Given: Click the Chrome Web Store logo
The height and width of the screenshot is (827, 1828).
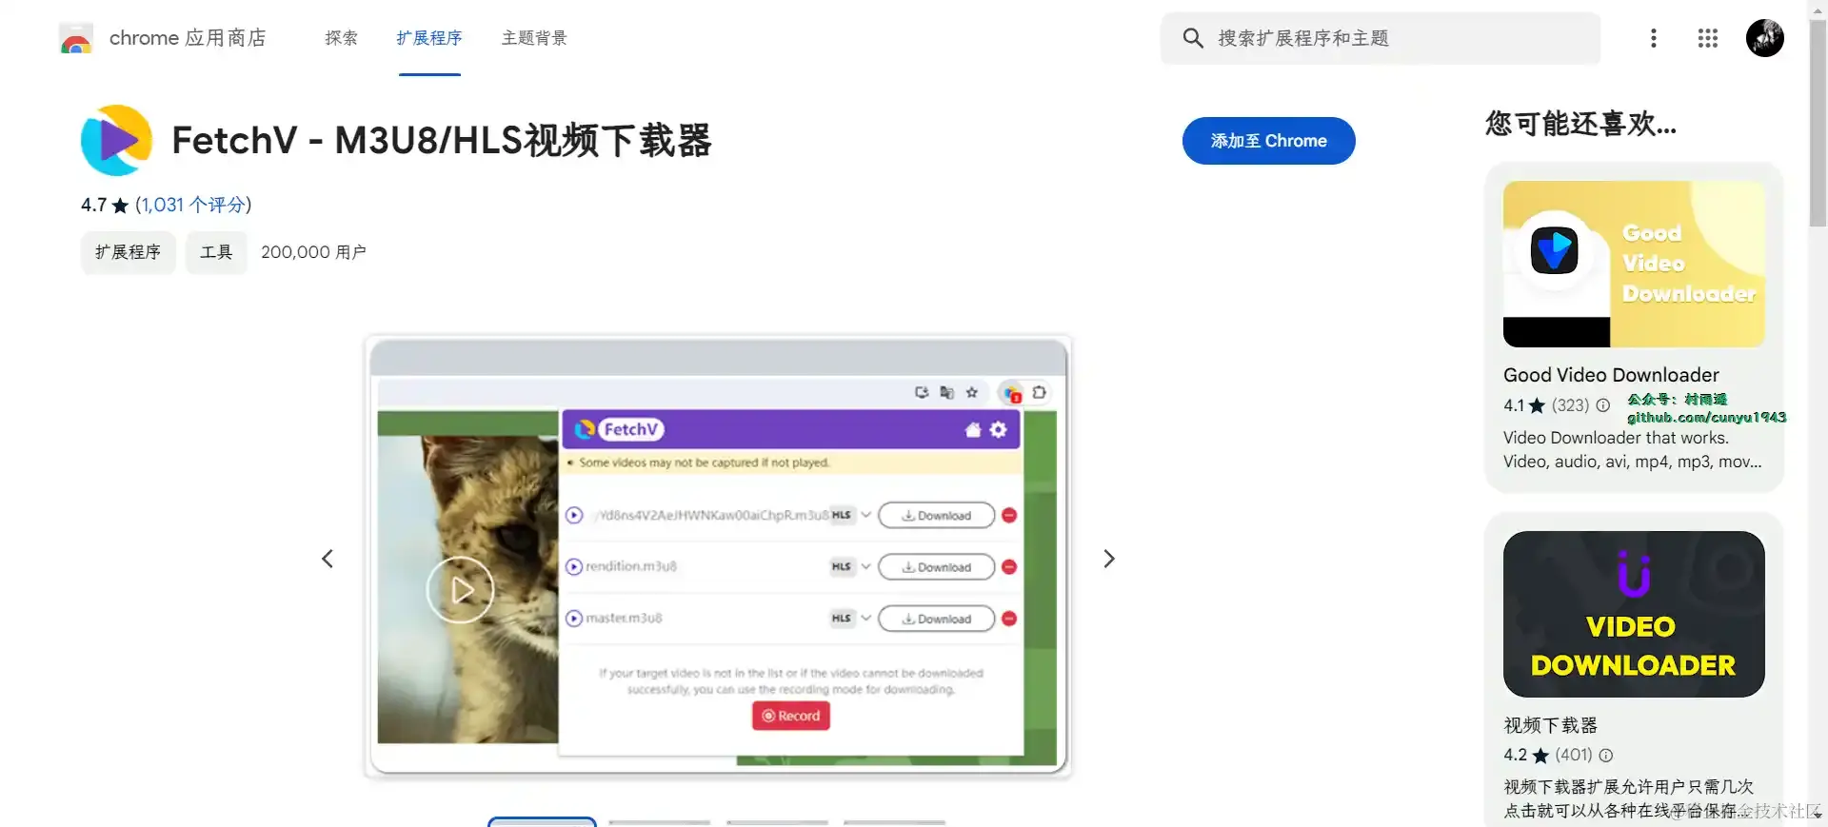Looking at the screenshot, I should point(75,38).
